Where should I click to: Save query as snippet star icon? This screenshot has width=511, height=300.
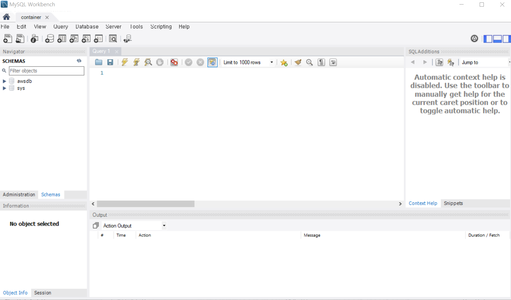(x=284, y=62)
